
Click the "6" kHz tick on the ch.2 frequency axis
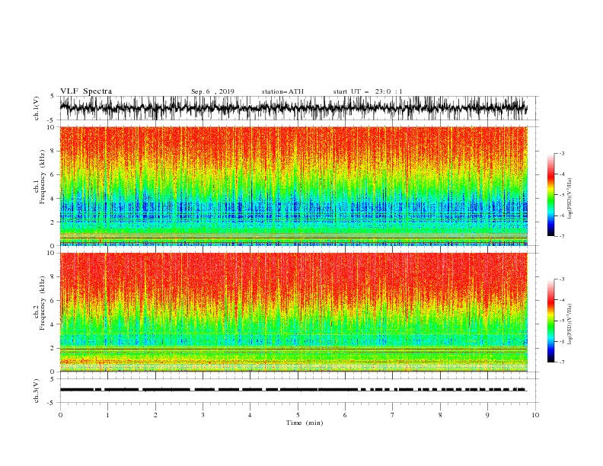pos(54,300)
